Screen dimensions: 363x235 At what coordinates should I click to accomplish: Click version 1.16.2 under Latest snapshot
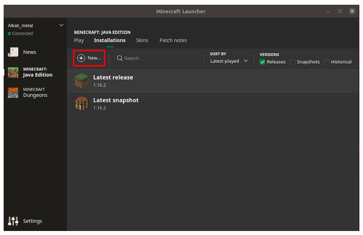99,108
